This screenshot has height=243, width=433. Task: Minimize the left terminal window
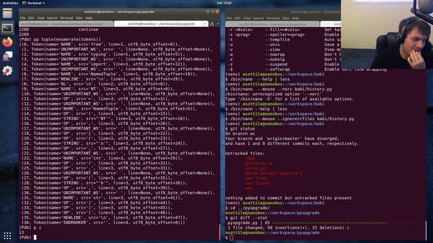(x=208, y=11)
